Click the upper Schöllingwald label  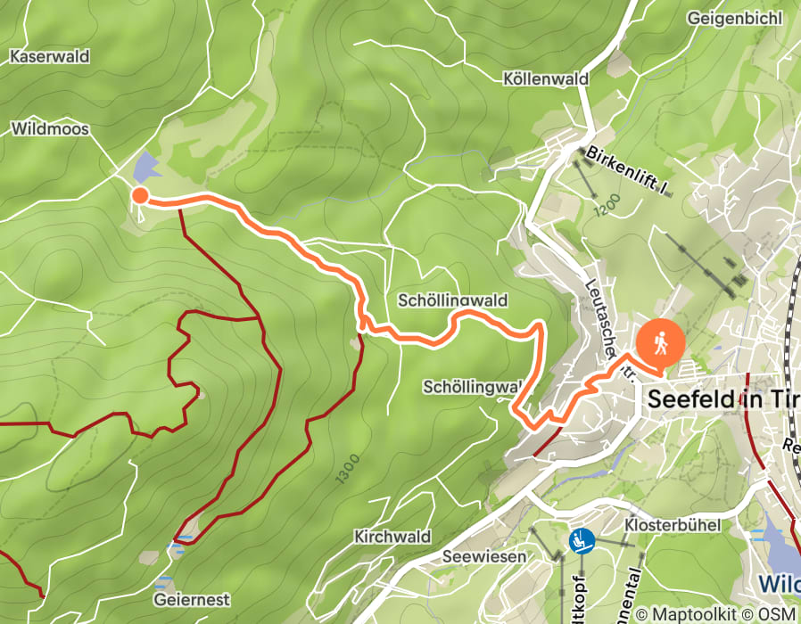click(452, 300)
